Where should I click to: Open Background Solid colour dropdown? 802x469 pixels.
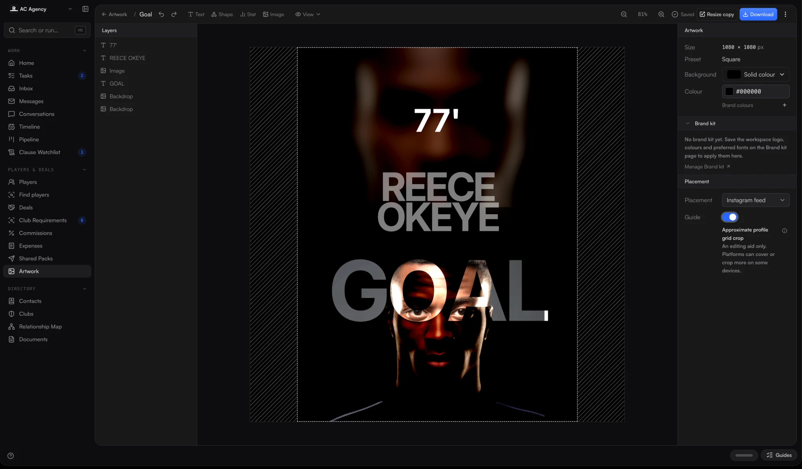pyautogui.click(x=756, y=75)
